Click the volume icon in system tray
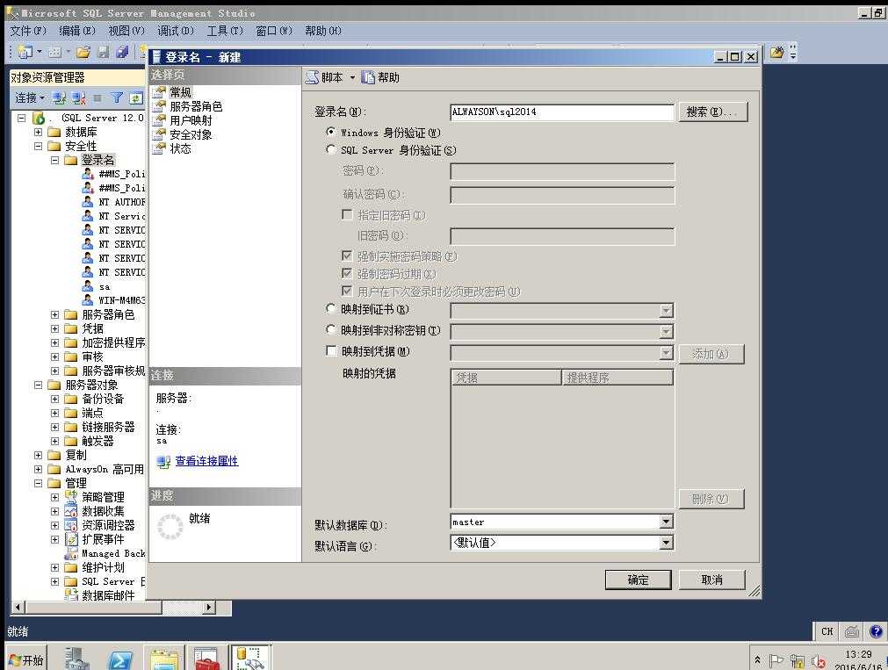 click(x=818, y=661)
